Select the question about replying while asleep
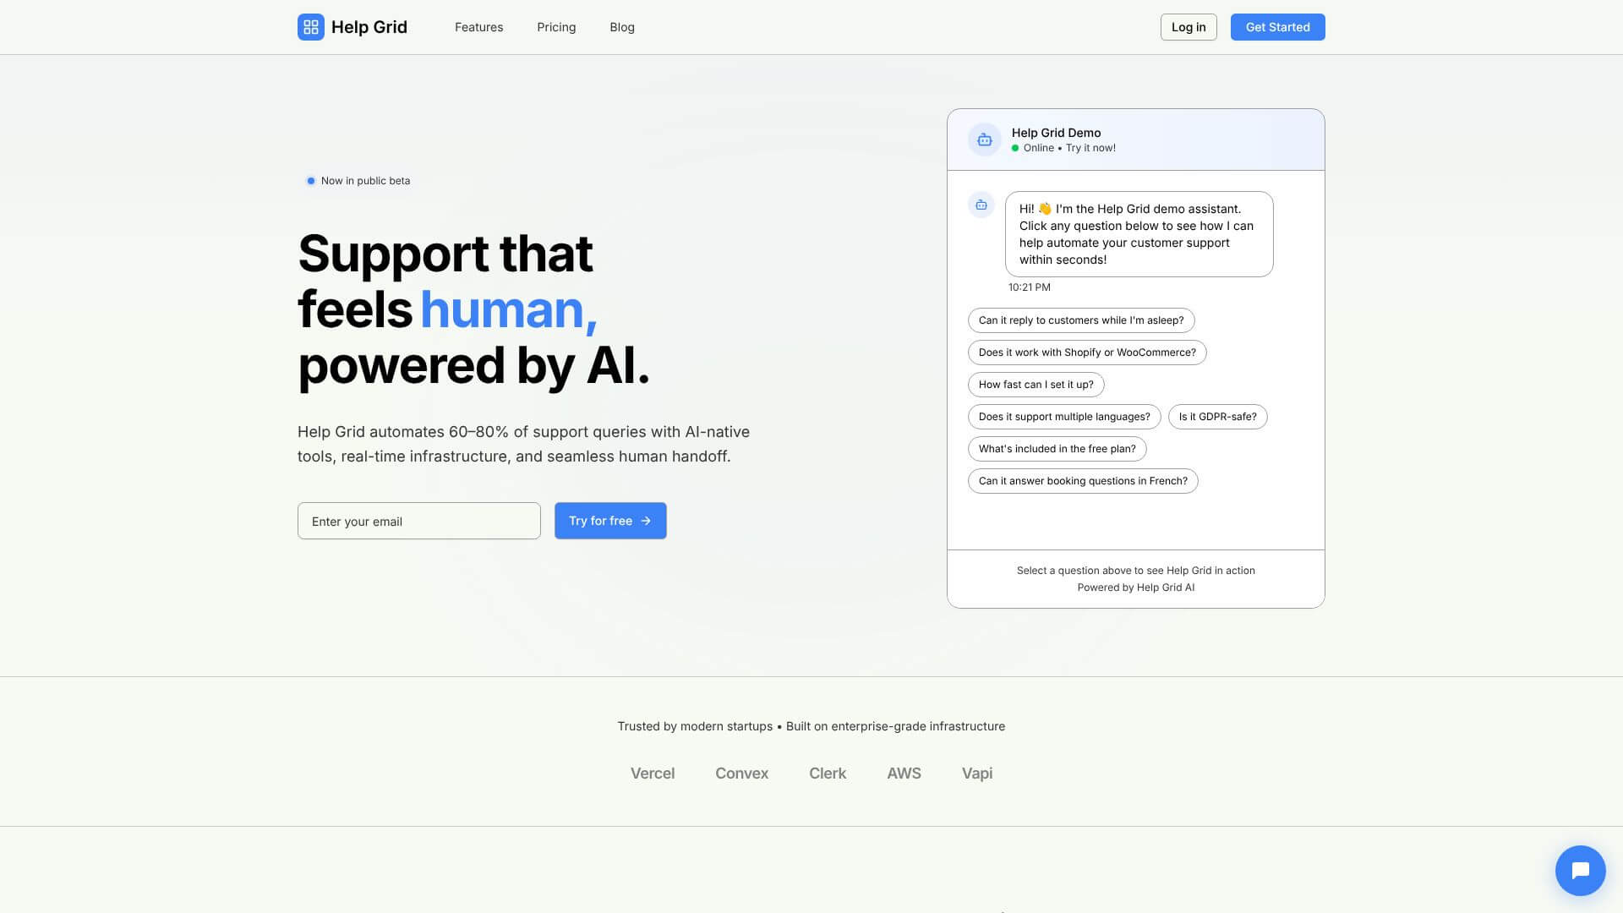 1081,320
